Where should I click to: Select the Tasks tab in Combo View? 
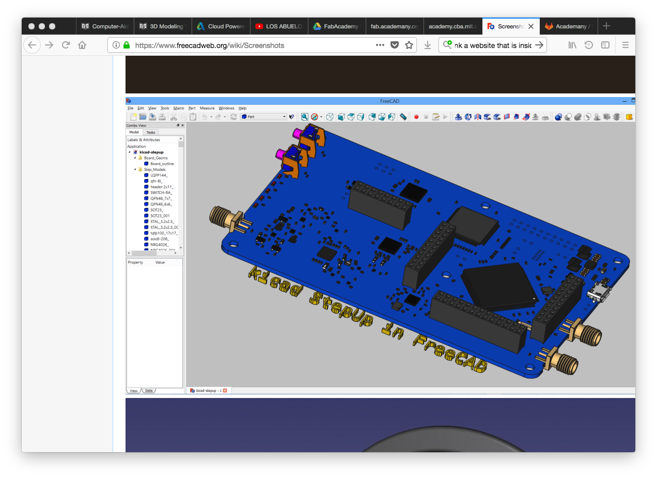(150, 132)
